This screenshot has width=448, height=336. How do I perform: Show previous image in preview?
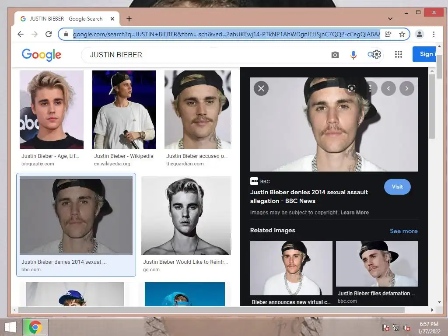point(388,88)
